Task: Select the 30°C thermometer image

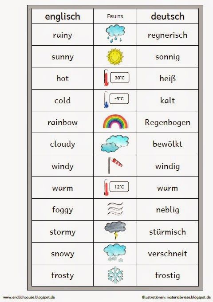Action: (x=116, y=78)
